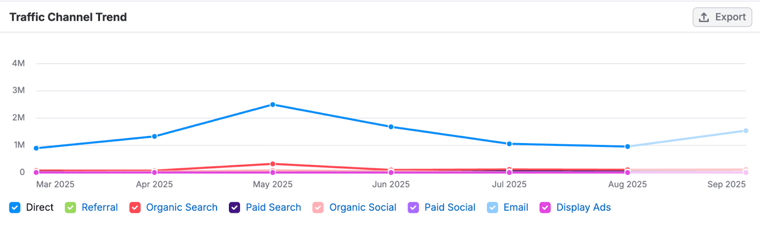Hide Organic Social series via checkbox
Image resolution: width=760 pixels, height=226 pixels.
[x=318, y=208]
